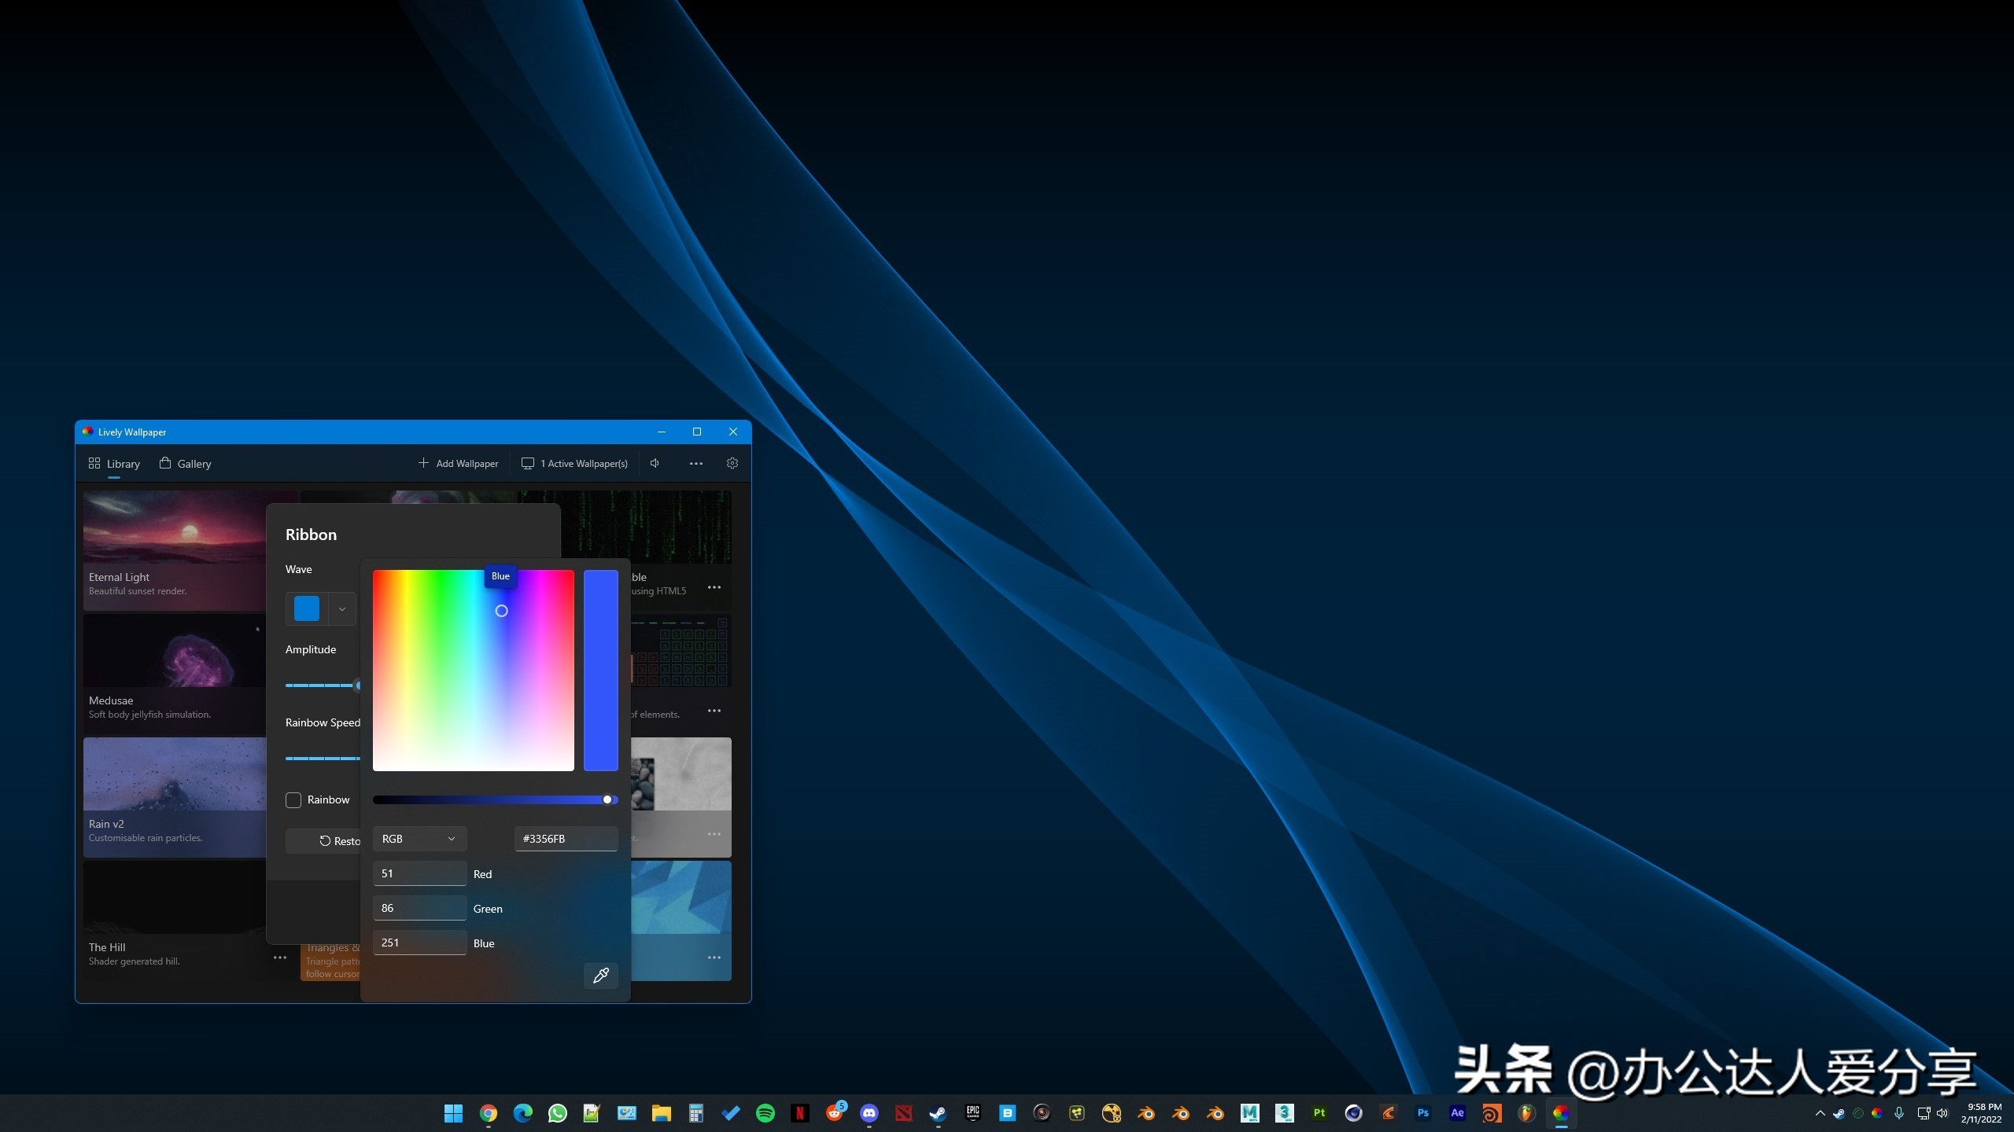Viewport: 2014px width, 1132px height.
Task: Open the Wave color dropdown arrow
Action: tap(341, 608)
